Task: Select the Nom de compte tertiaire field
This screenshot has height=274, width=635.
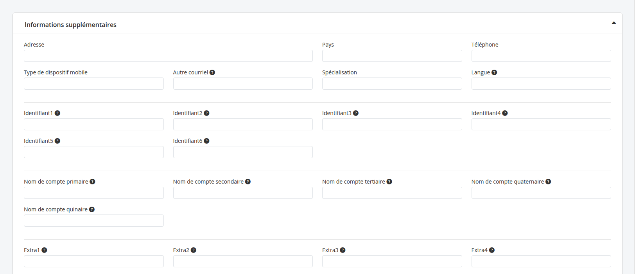Action: [392, 193]
